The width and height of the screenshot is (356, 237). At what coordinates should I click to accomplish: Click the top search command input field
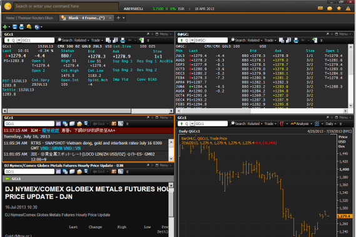point(66,6)
